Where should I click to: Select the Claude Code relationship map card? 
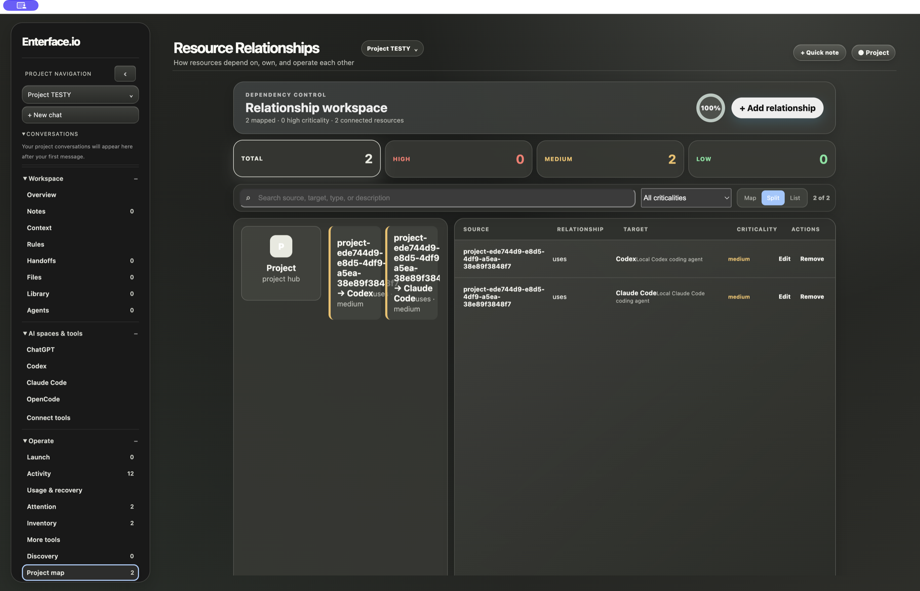412,273
